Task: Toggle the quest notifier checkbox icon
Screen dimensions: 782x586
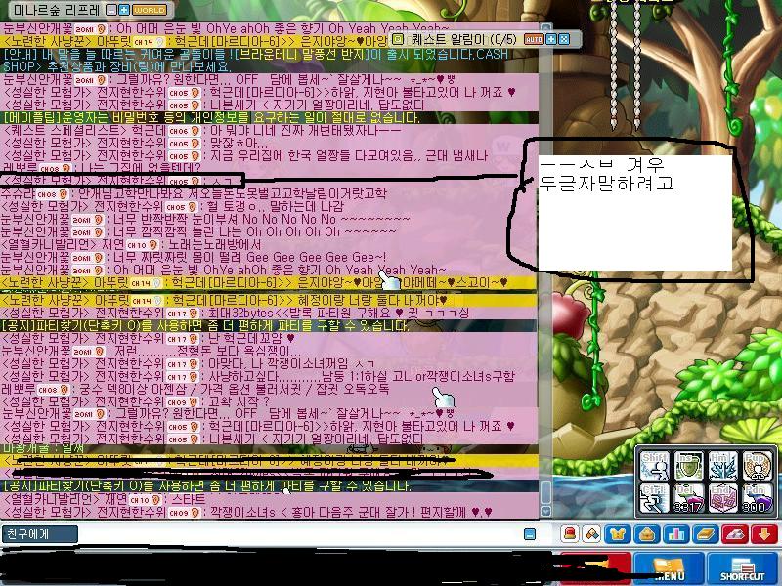Action: pos(399,39)
